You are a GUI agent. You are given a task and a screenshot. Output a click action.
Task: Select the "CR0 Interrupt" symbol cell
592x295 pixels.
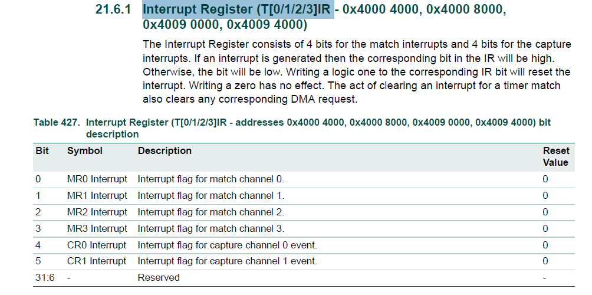click(x=97, y=245)
